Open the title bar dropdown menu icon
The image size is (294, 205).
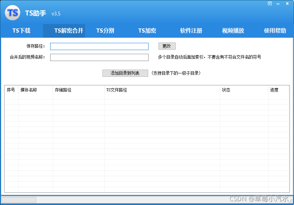(270, 3)
